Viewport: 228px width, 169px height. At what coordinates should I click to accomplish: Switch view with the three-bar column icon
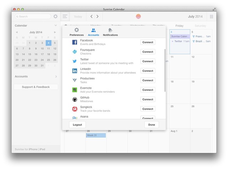click(x=211, y=17)
